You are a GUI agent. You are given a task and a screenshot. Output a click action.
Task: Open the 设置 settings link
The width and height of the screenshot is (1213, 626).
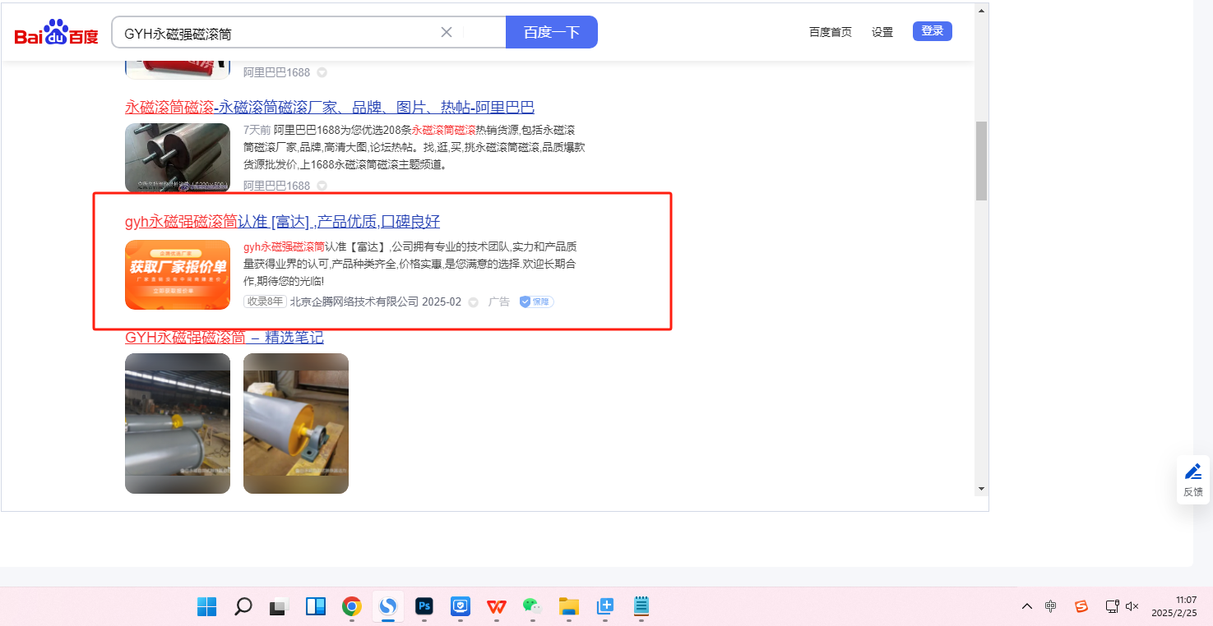pyautogui.click(x=882, y=32)
